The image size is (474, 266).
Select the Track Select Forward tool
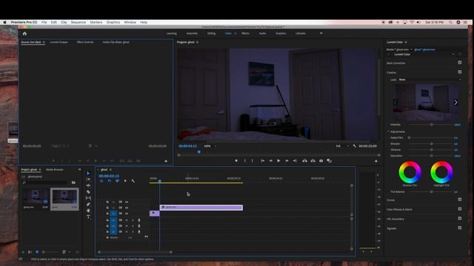coord(88,179)
